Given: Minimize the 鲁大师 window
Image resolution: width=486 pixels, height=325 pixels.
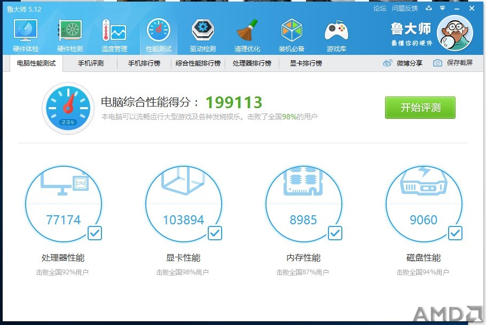Looking at the screenshot, I should click(x=457, y=9).
